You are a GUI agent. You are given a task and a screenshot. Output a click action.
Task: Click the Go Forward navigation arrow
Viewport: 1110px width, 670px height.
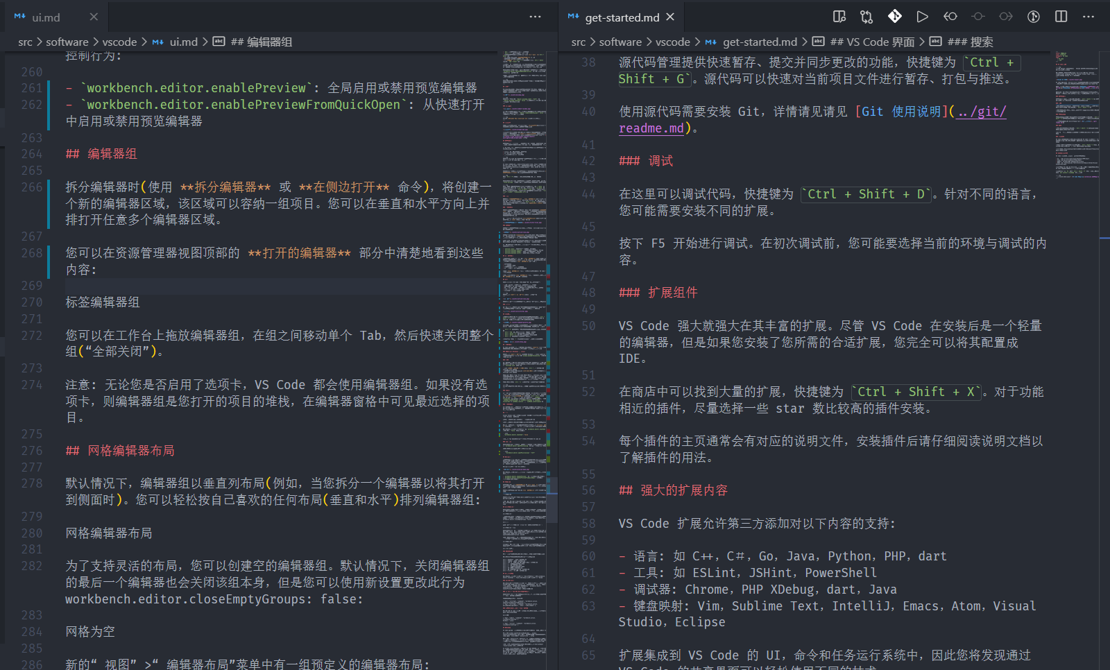1006,17
